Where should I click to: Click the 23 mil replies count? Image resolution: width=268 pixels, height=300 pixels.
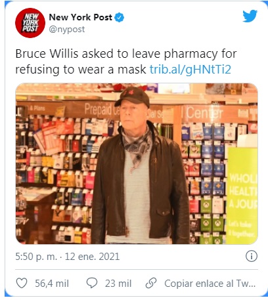pos(118,284)
